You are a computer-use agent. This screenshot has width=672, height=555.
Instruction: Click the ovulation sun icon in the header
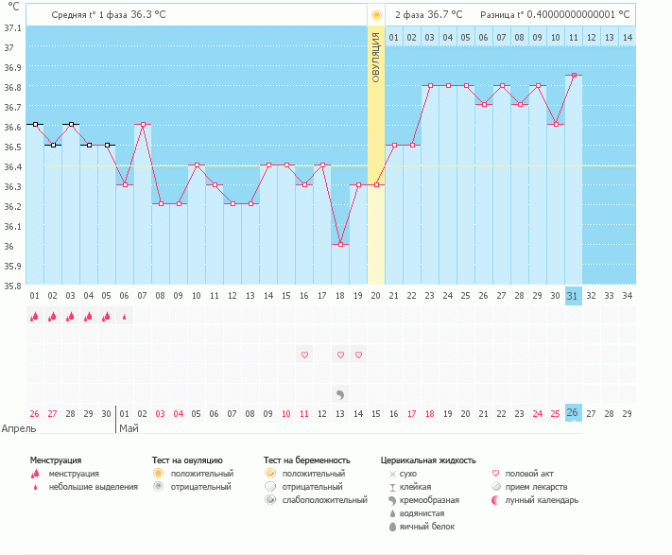pos(376,15)
